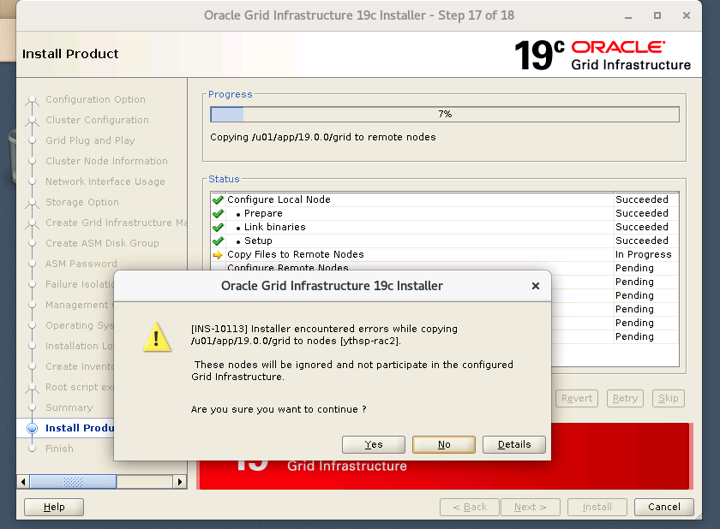Click the Install Product step bullet icon
The image size is (720, 529).
[33, 428]
